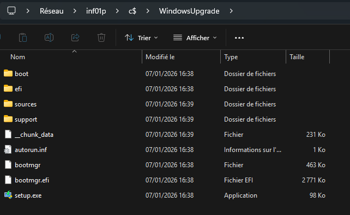The height and width of the screenshot is (215, 350).
Task: Click the 1 Ko size value
Action: point(319,150)
